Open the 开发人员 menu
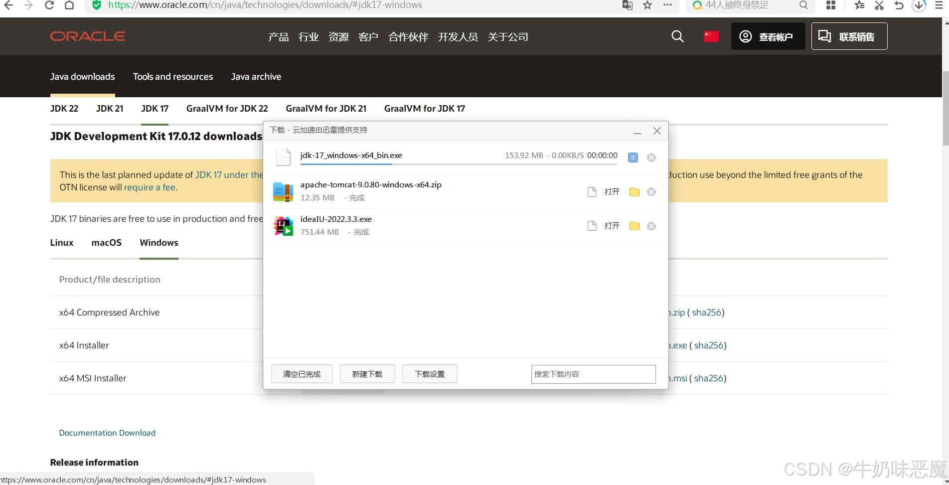 pos(458,37)
